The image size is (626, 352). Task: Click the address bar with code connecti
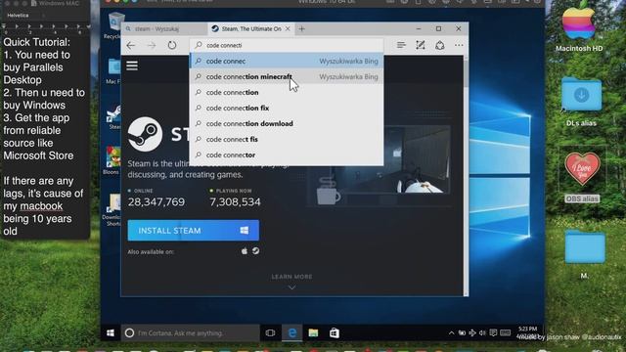287,45
